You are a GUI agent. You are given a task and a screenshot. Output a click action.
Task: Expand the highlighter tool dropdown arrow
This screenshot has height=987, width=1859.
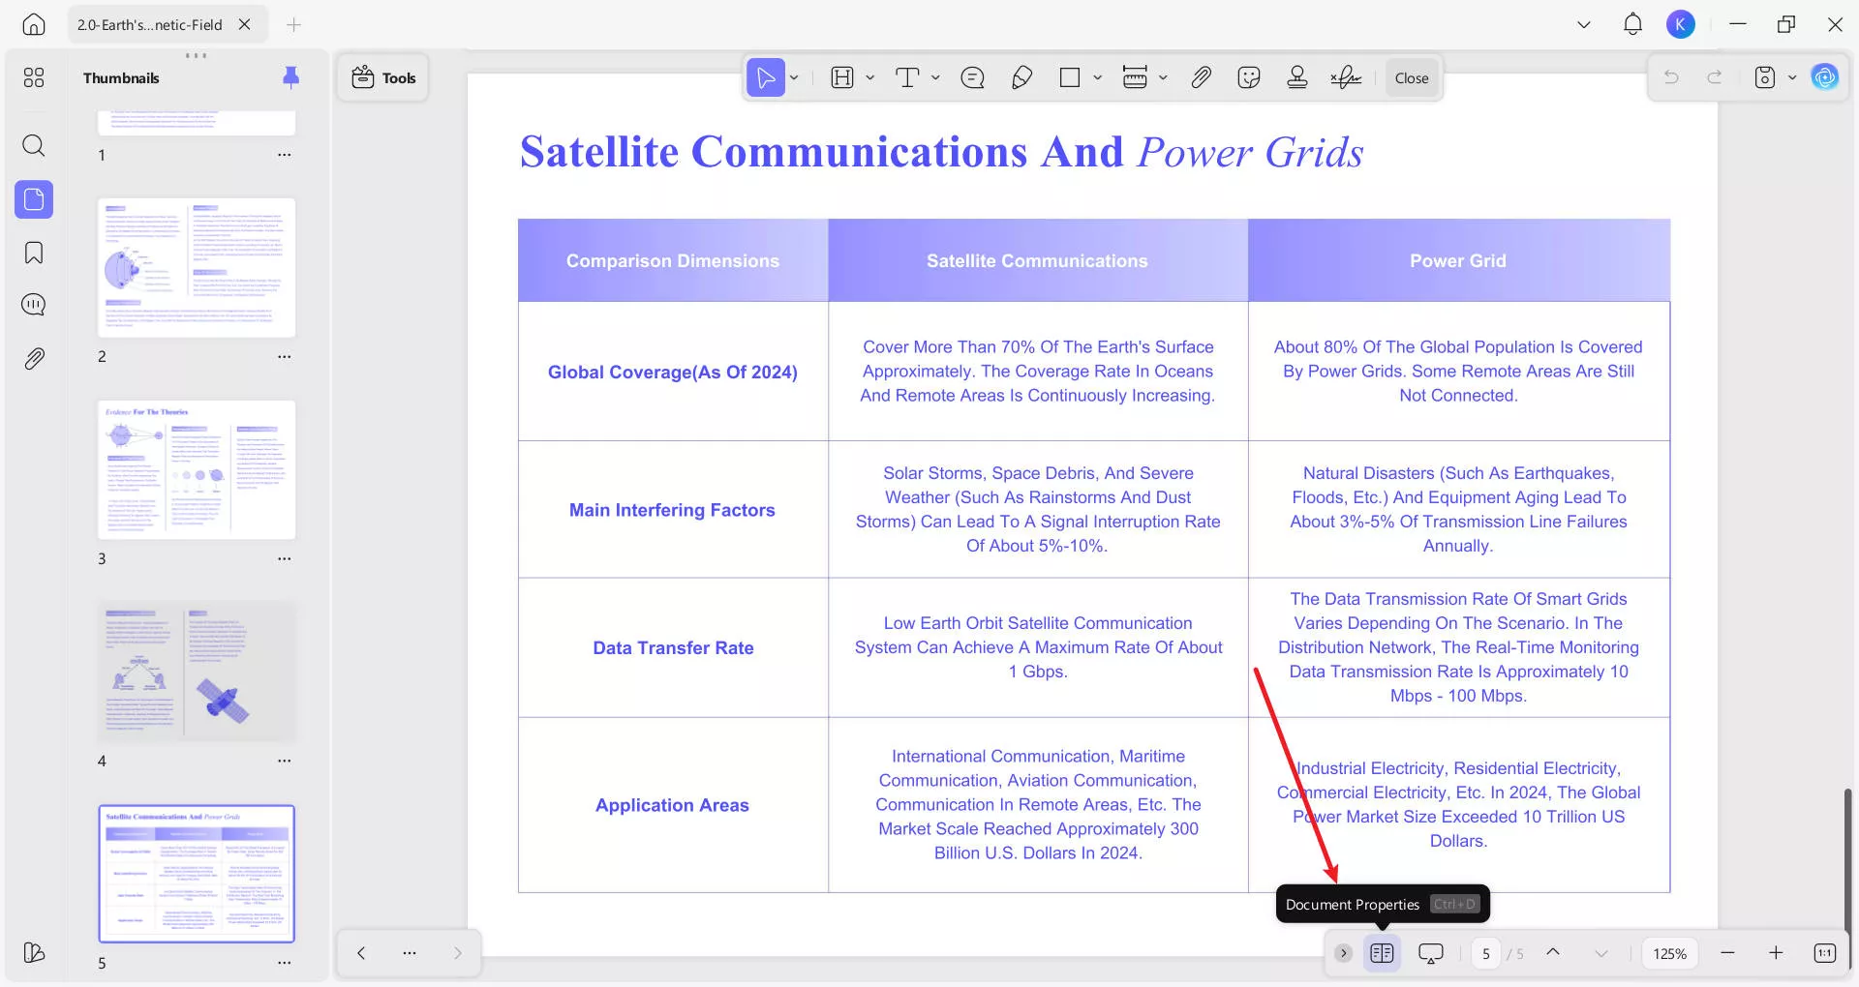(x=869, y=78)
